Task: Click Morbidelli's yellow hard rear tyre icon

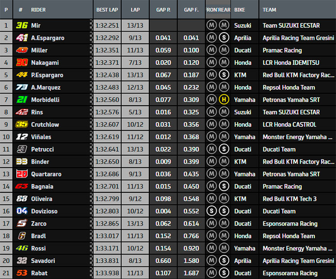Action: click(x=224, y=99)
